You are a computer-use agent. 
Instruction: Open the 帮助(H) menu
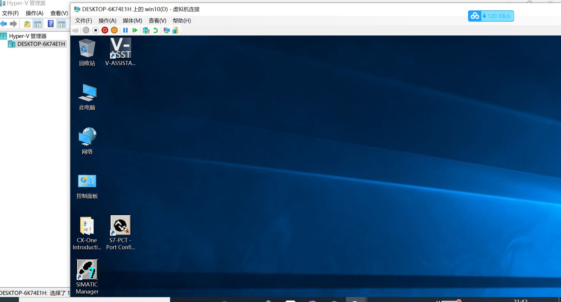[182, 21]
